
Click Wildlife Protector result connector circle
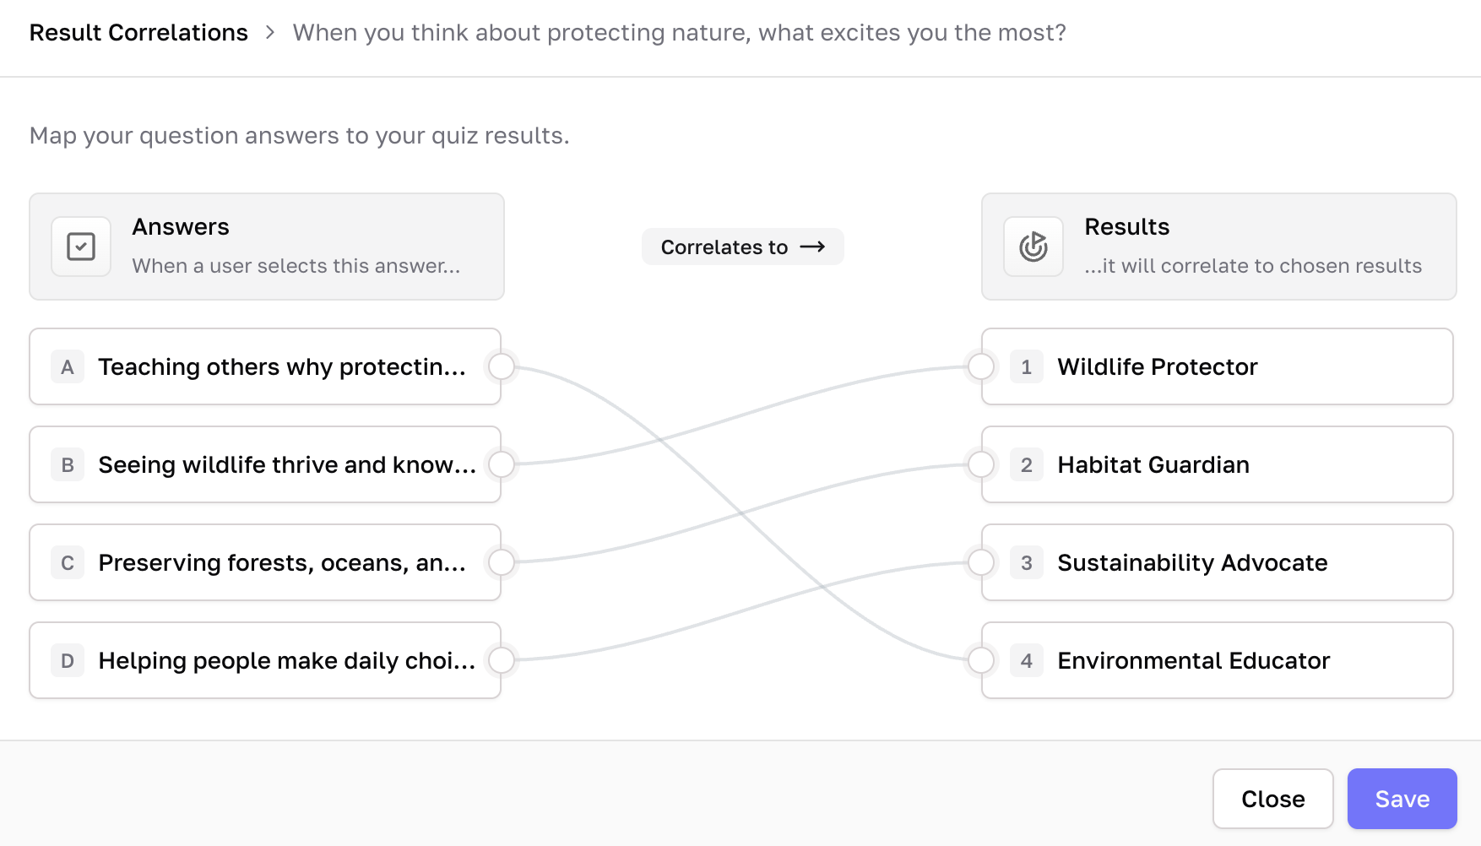(x=981, y=366)
